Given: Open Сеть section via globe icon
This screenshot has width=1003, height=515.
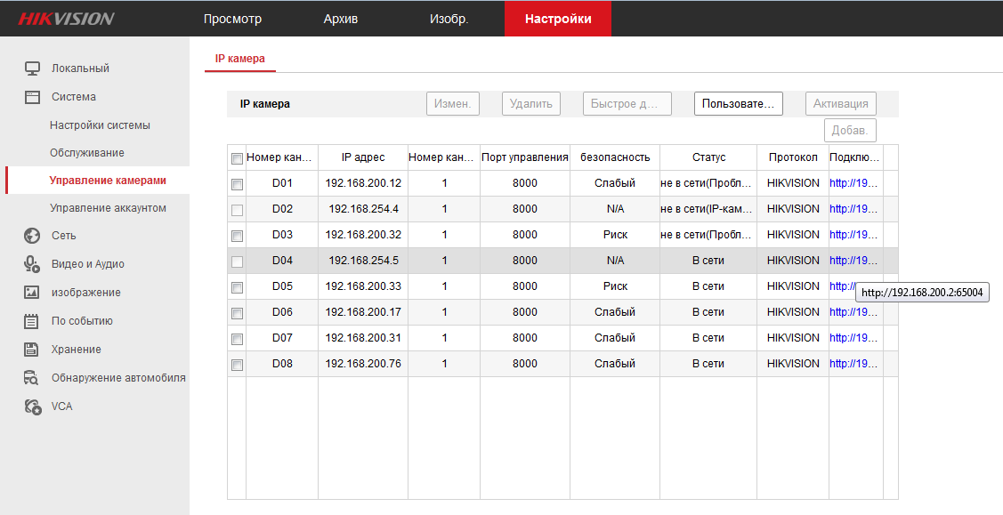Looking at the screenshot, I should coord(32,236).
